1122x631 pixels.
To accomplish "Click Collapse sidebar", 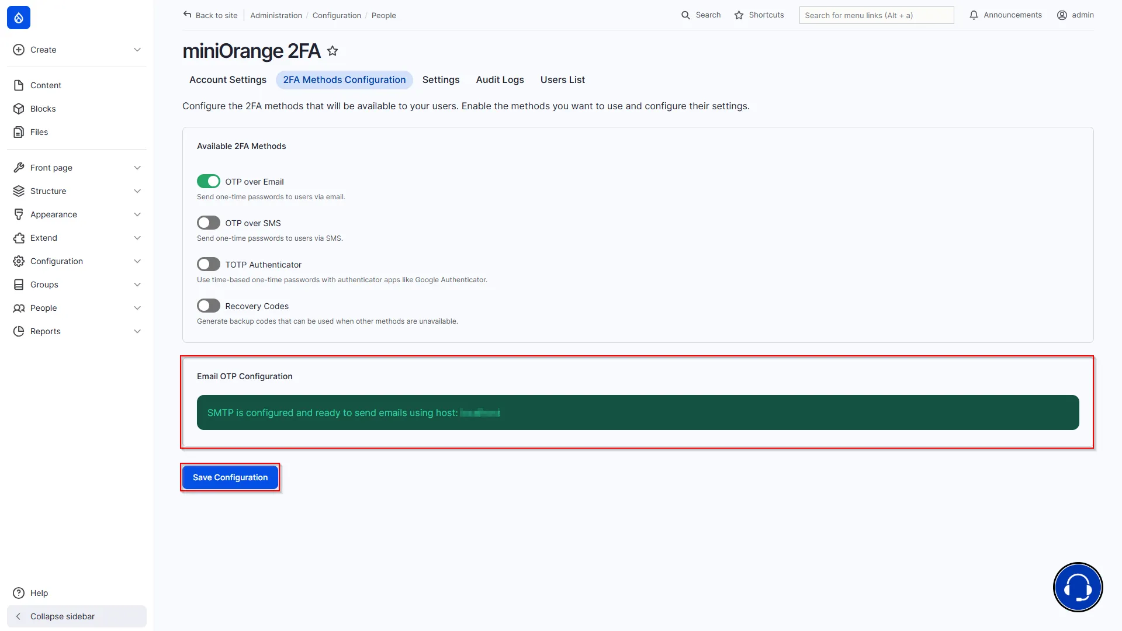I will (77, 616).
